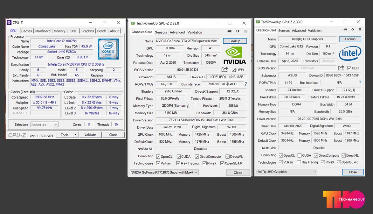Open the Graphics tab in CPU-Z
The height and width of the screenshot is (214, 373).
(x=87, y=31)
